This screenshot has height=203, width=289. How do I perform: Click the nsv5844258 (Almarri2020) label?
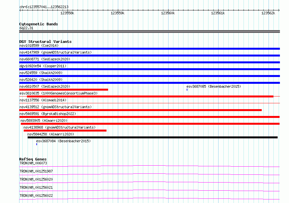[x=51, y=134]
